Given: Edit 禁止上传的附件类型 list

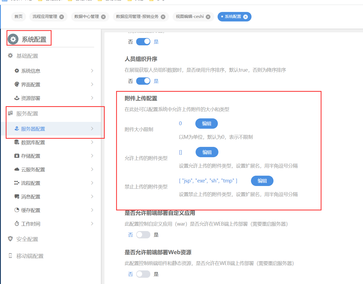Looking at the screenshot, I should tap(262, 181).
